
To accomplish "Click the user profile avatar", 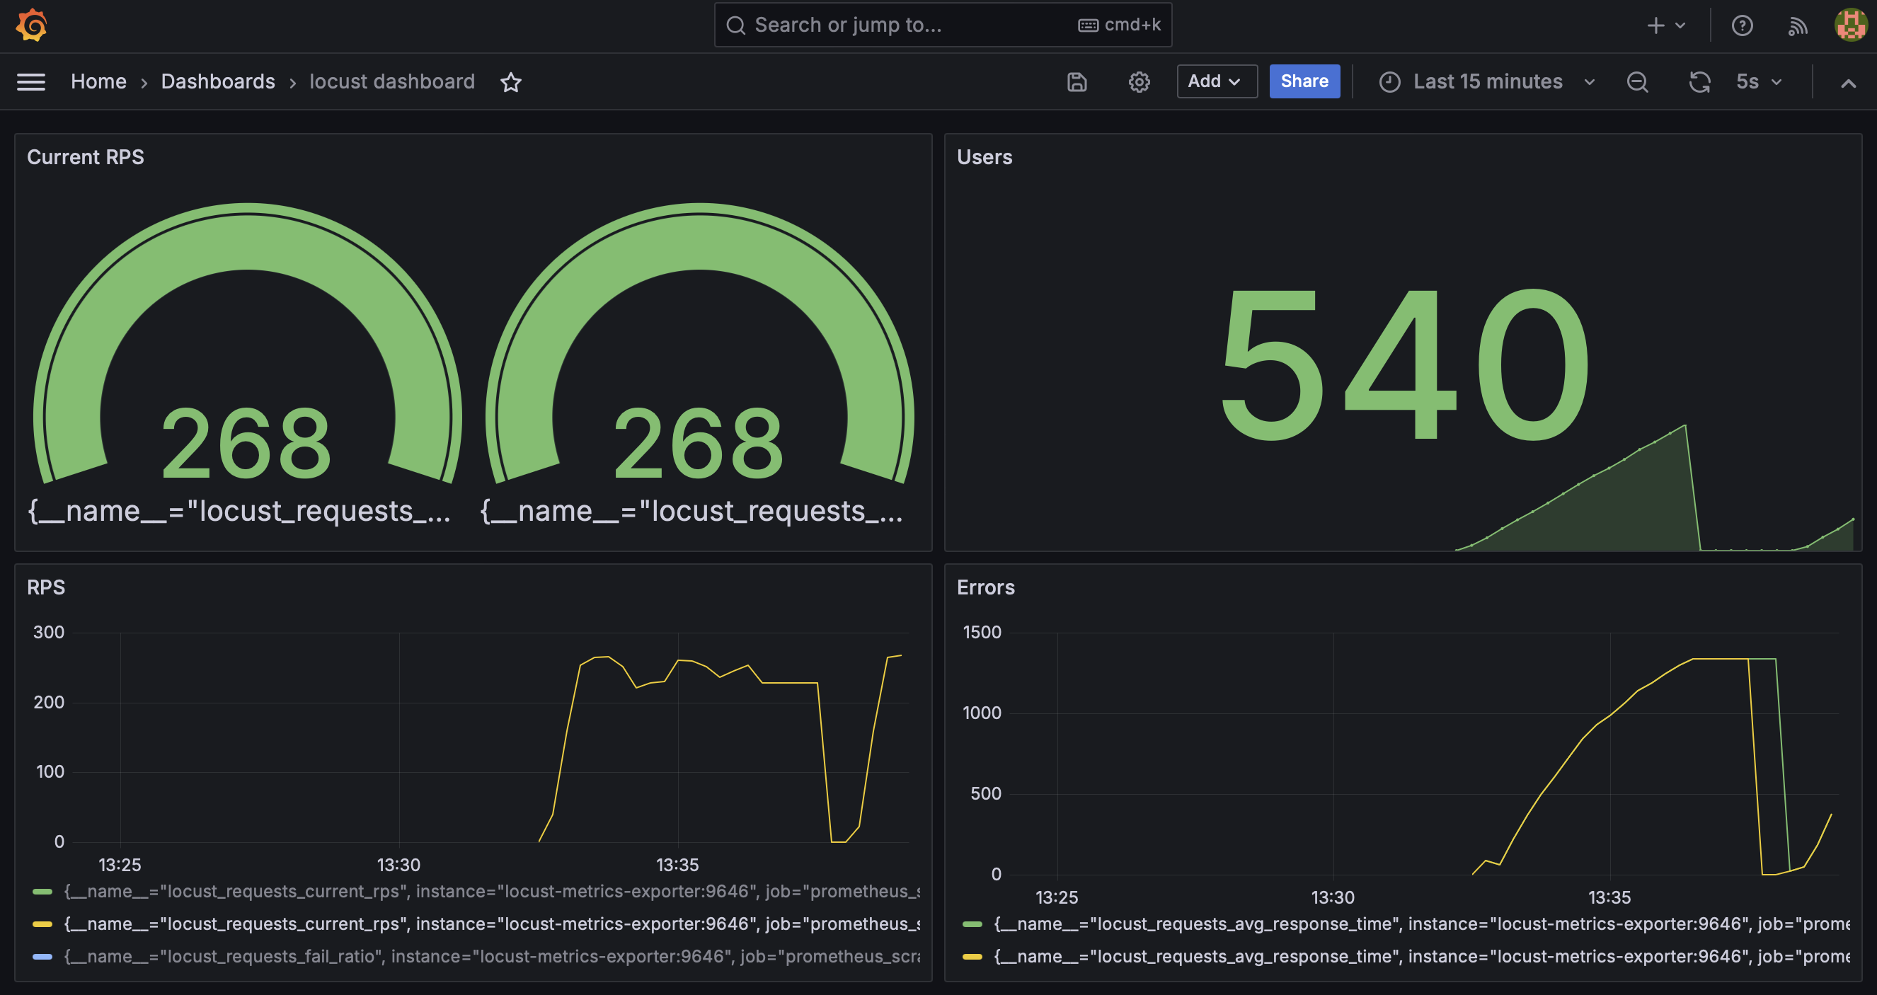I will tap(1851, 25).
